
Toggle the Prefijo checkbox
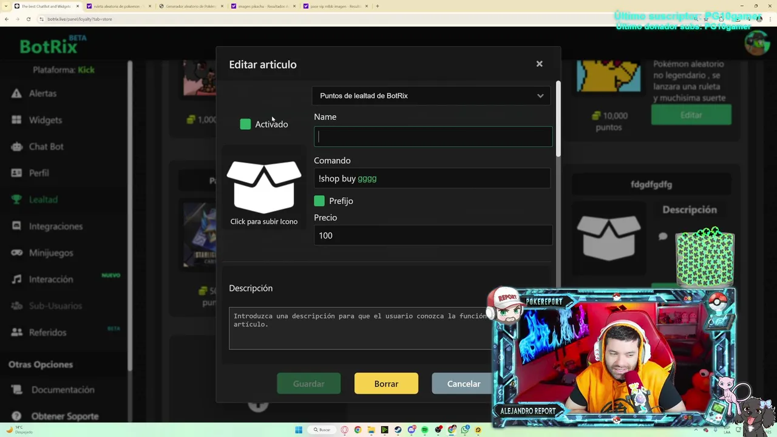pos(319,201)
